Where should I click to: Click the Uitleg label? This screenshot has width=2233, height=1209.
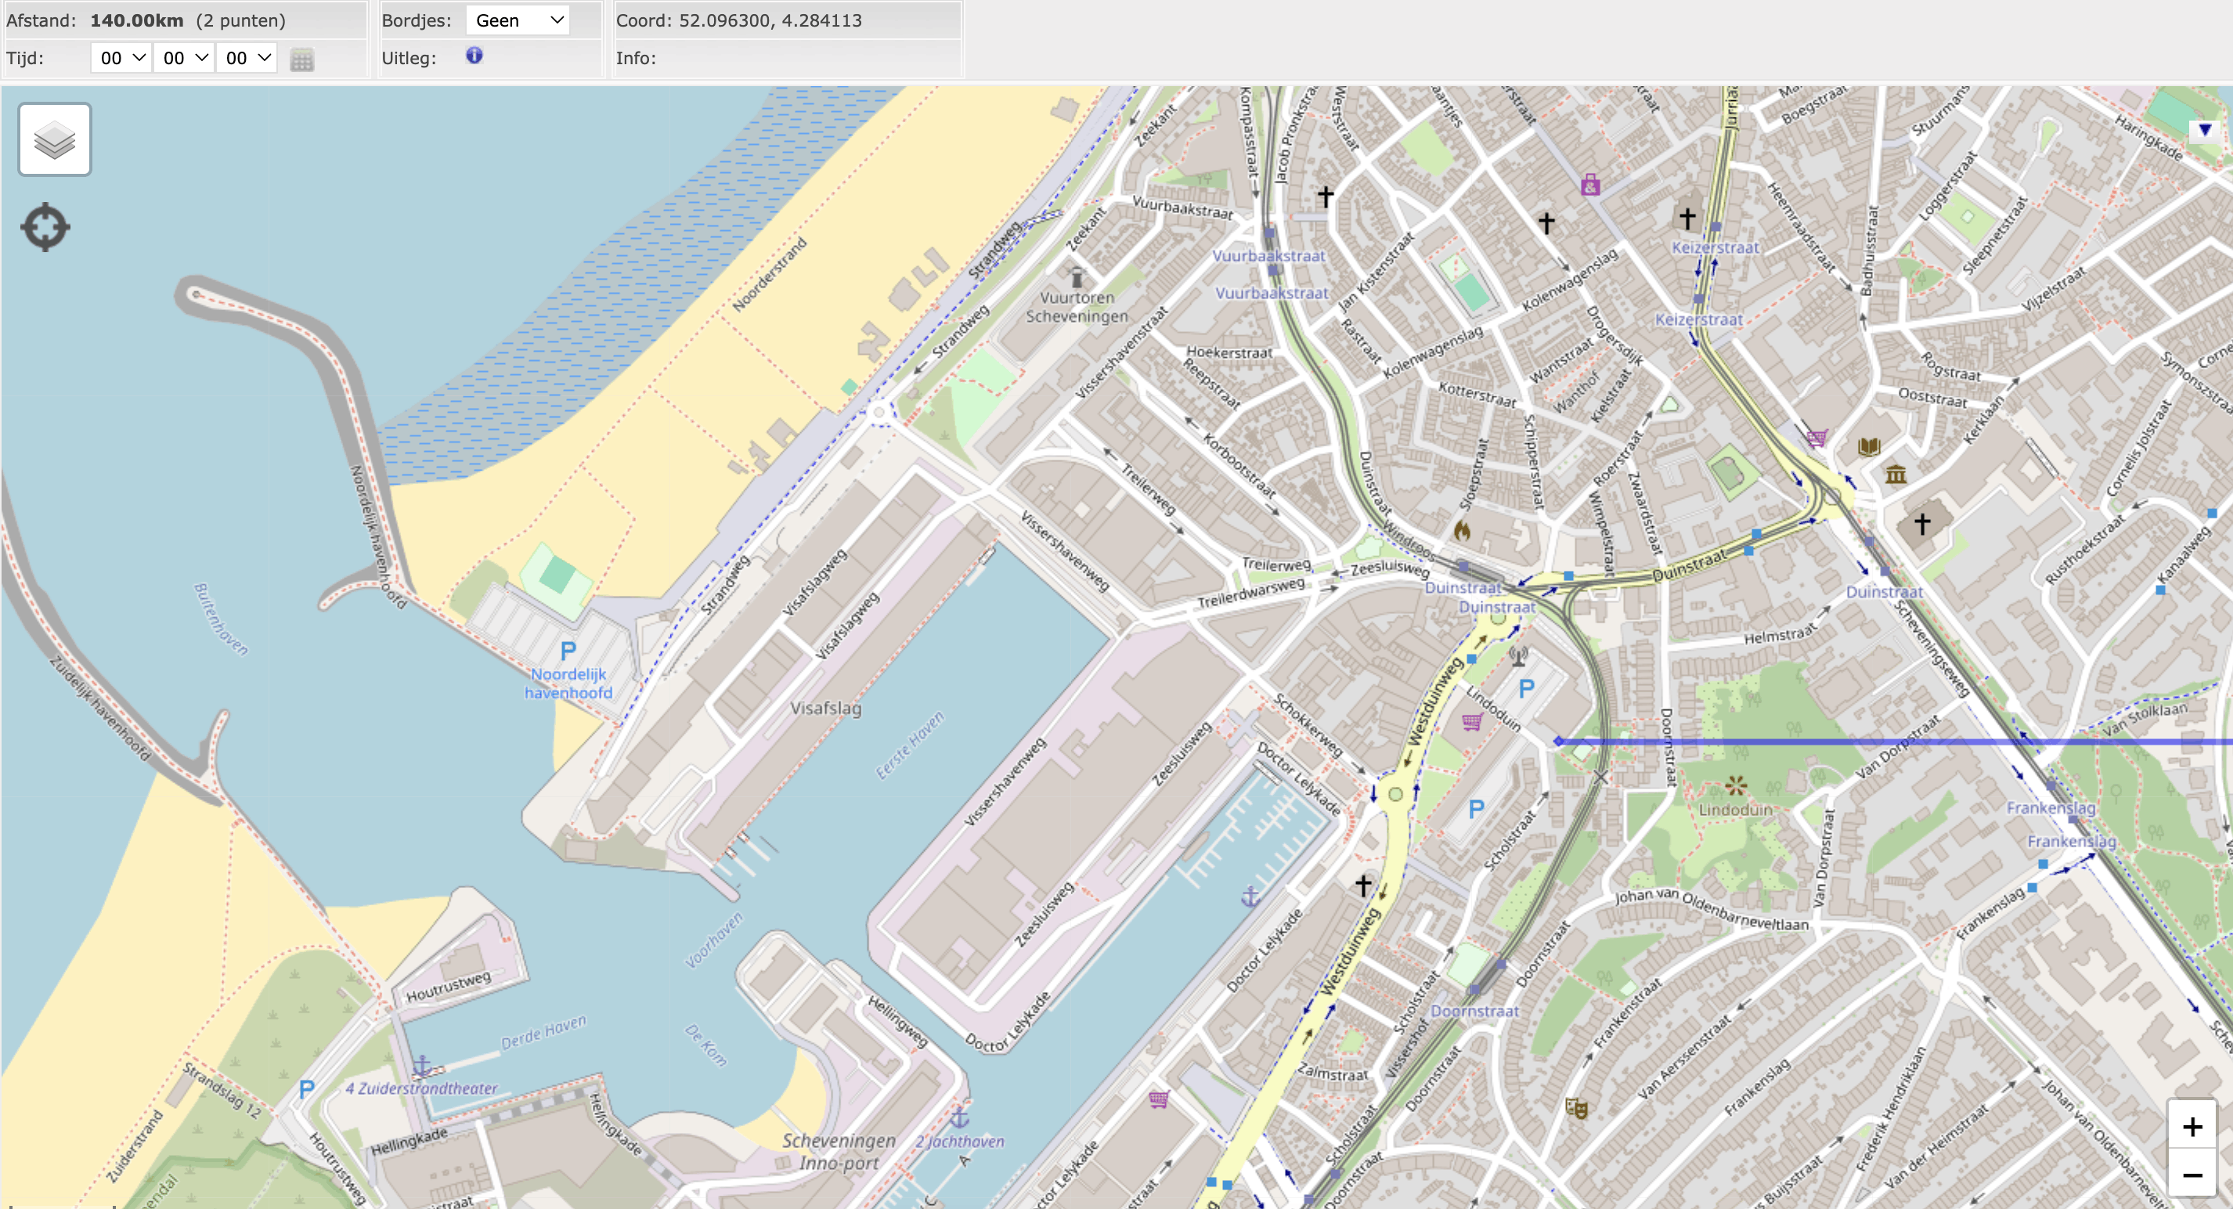[x=408, y=58]
